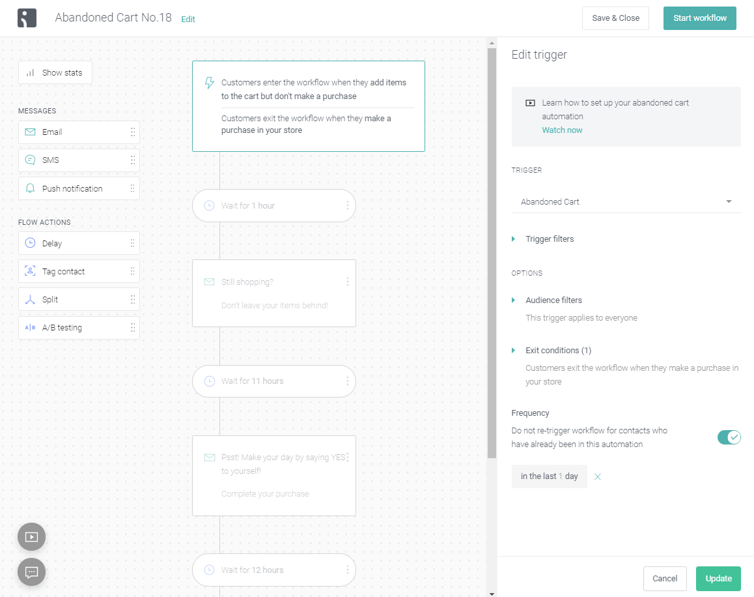Image resolution: width=754 pixels, height=597 pixels.
Task: Open the menu dots on Wait for 1 hour
Action: (x=347, y=205)
